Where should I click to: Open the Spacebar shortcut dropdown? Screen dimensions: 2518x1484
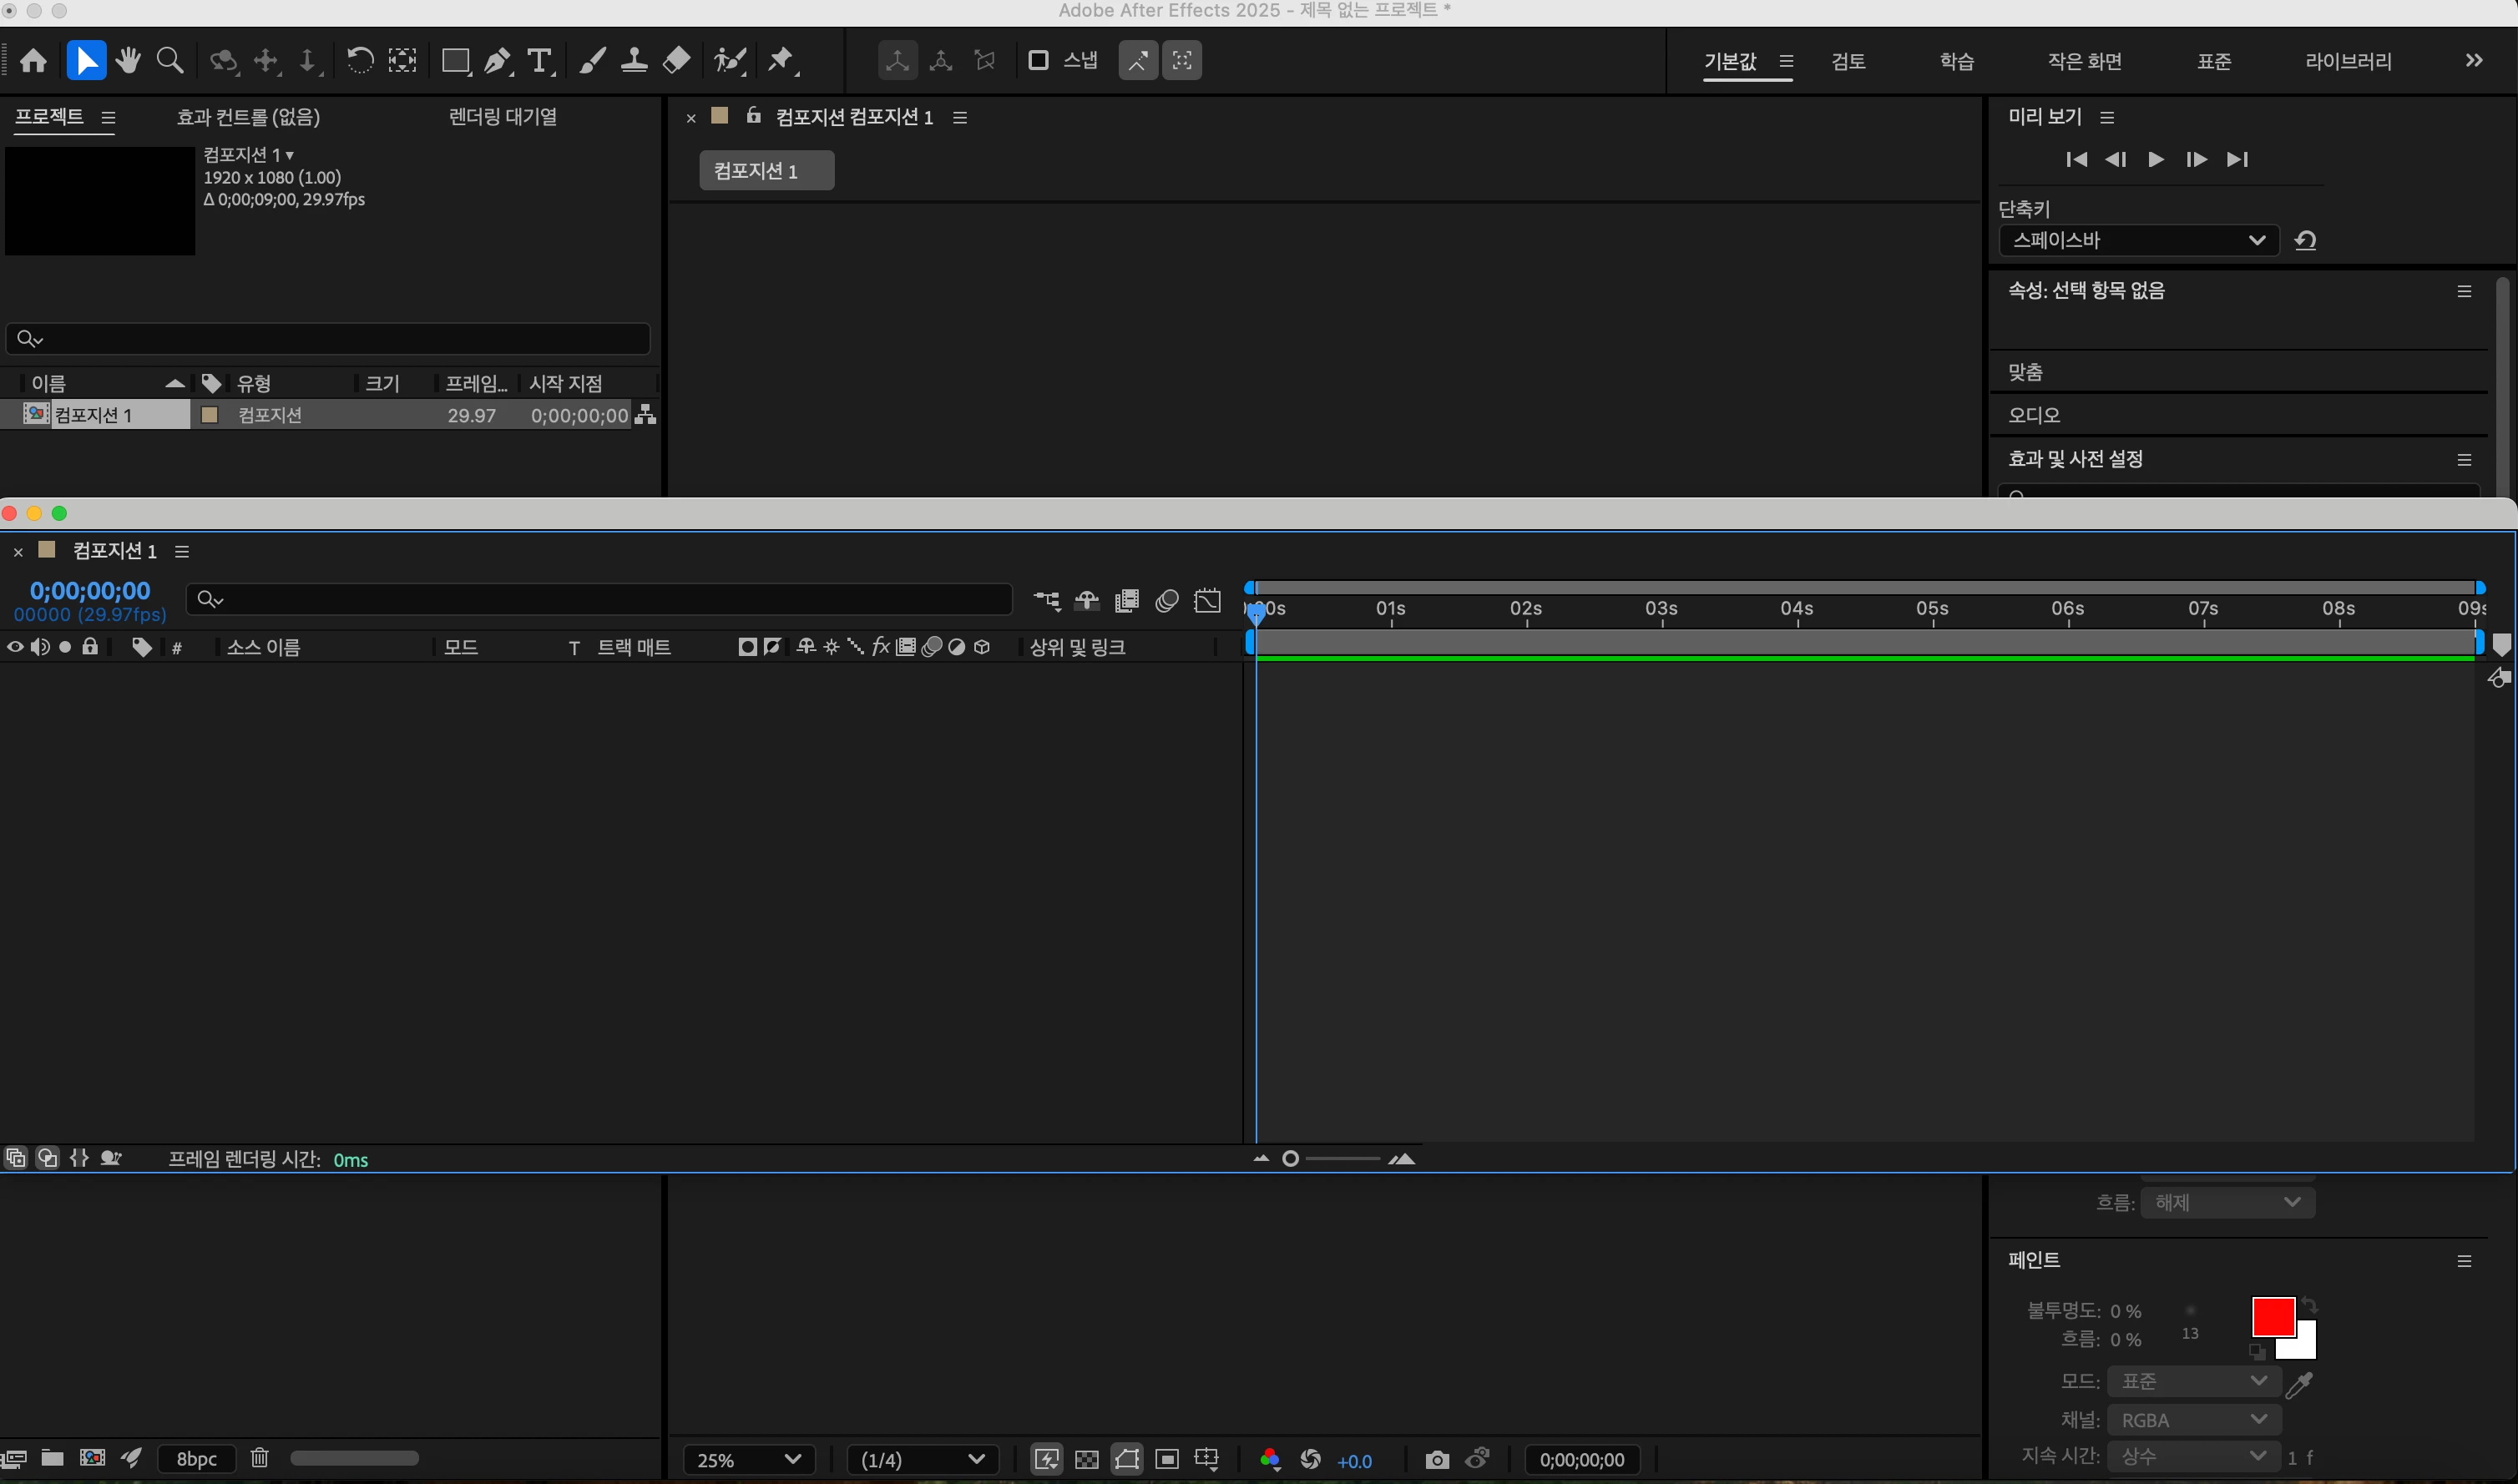tap(2138, 240)
